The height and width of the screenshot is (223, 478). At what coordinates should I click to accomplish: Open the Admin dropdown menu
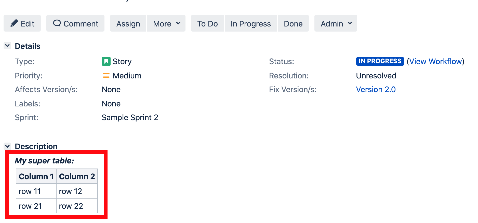coord(336,23)
